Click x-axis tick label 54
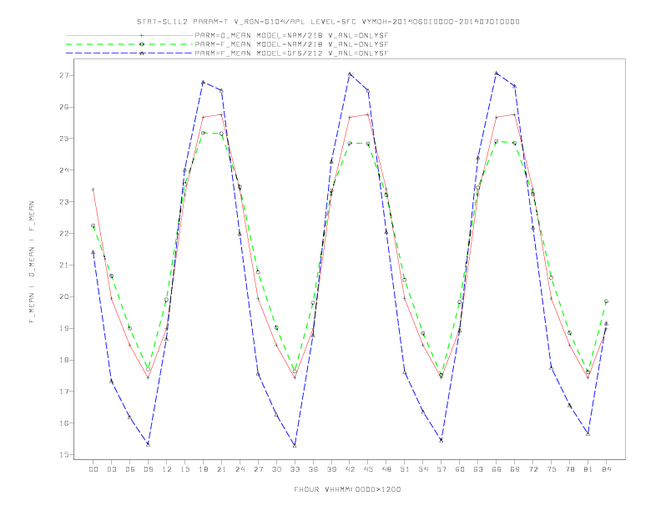 click(423, 469)
